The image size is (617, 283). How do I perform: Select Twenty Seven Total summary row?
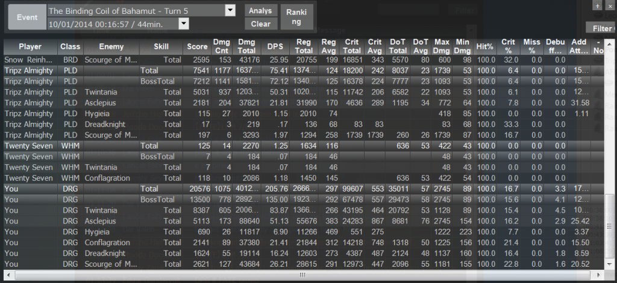pos(304,146)
